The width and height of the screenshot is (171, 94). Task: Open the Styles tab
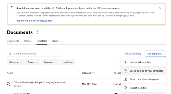tap(55, 41)
